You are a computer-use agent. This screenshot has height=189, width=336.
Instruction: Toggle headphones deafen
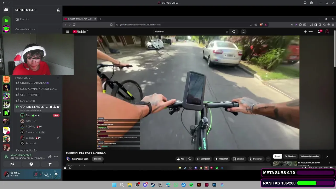coord(46,174)
